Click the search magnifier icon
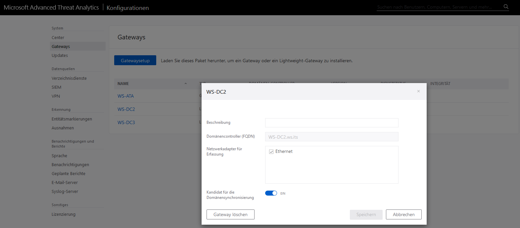Screen dimensions: 520x228 506,7
